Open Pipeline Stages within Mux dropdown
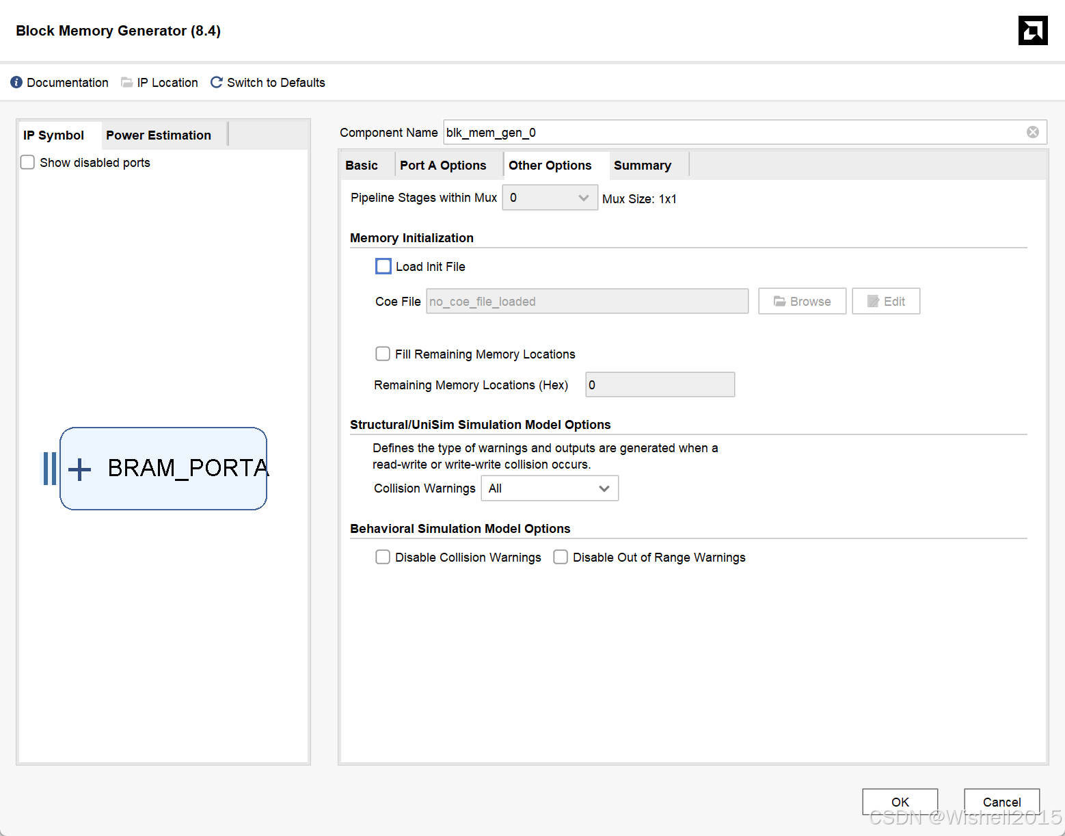The image size is (1065, 836). (x=550, y=198)
